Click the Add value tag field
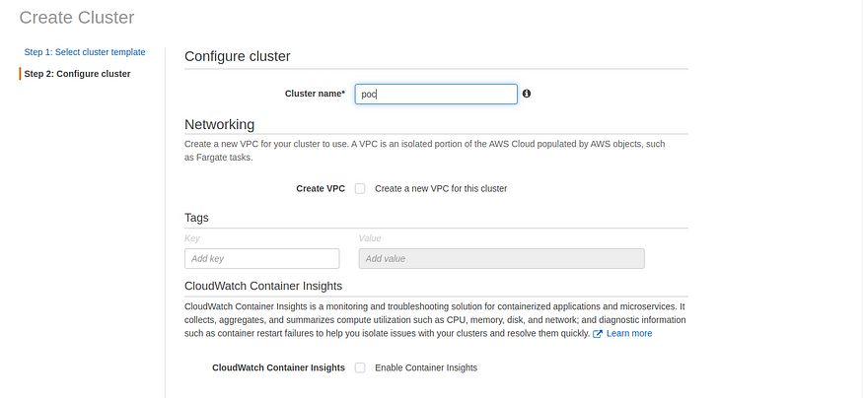This screenshot has height=398, width=863. 501,258
